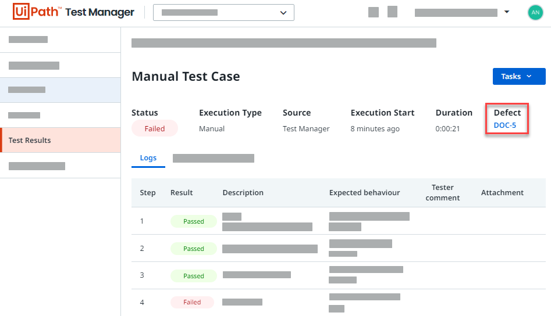
Task: Click the redacted tab next to Logs
Action: [x=213, y=158]
